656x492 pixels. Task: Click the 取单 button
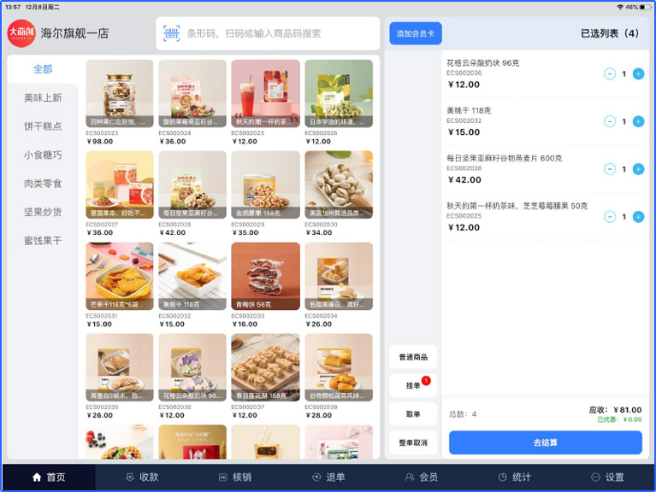point(413,414)
